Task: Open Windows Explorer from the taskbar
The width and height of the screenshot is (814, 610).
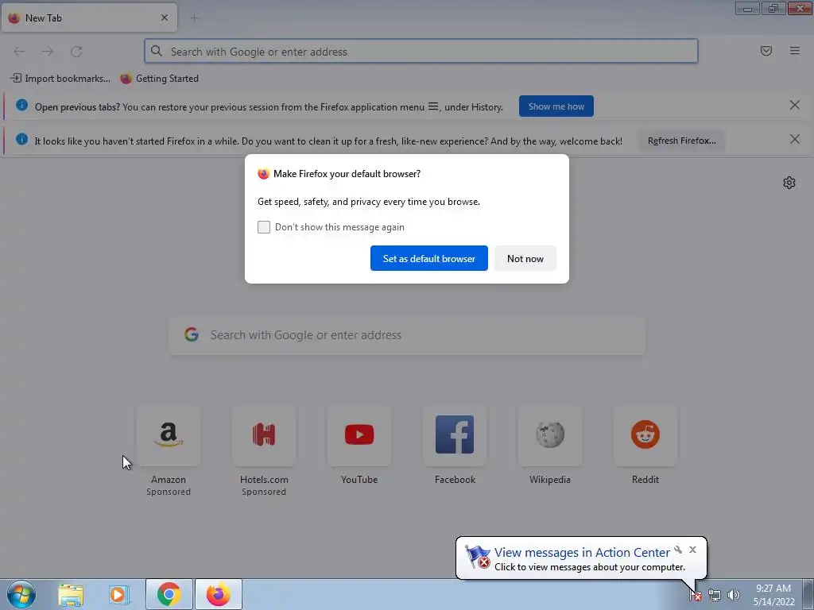Action: tap(71, 594)
